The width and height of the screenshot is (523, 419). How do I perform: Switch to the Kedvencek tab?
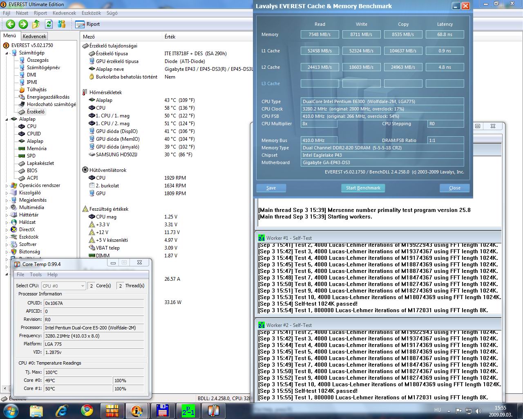[x=35, y=36]
